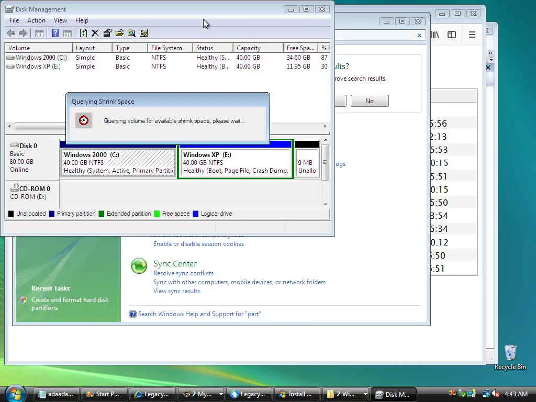Click the library icon in the browser toolbar
Viewport: 536px width, 402px height.
[x=435, y=35]
